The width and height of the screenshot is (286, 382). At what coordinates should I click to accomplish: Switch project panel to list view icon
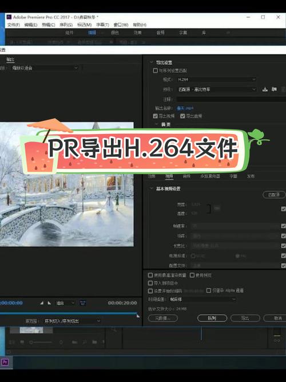point(11,342)
